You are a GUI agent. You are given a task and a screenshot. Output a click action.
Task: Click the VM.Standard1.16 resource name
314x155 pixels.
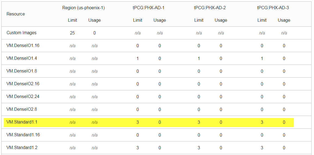point(23,135)
